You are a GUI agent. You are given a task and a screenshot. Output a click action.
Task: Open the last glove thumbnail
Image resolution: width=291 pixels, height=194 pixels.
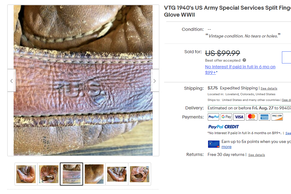(140, 174)
